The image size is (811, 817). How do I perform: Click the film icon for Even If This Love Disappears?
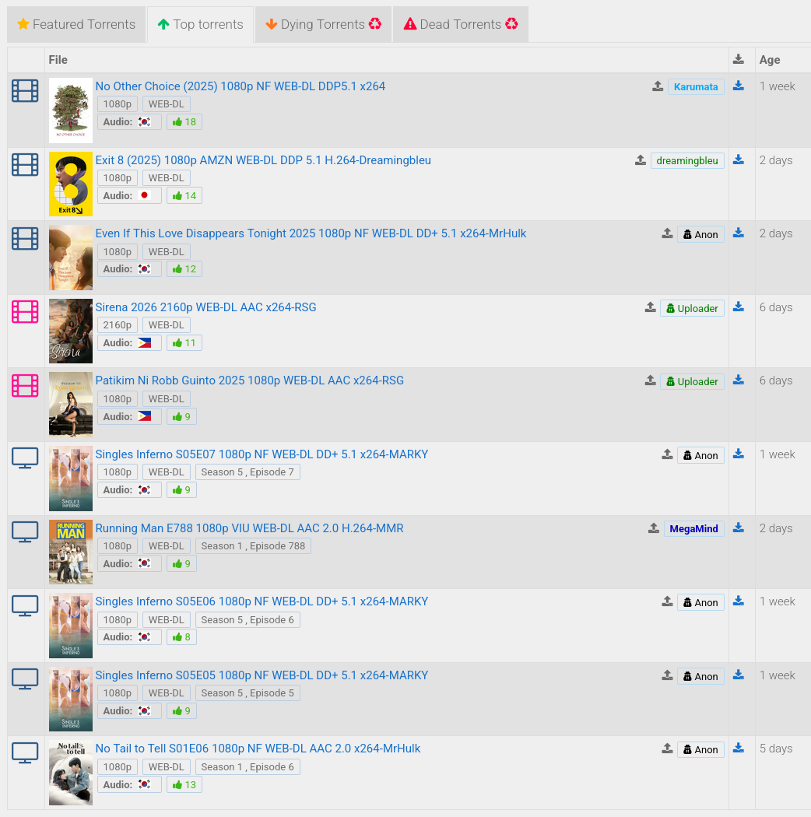tap(25, 238)
